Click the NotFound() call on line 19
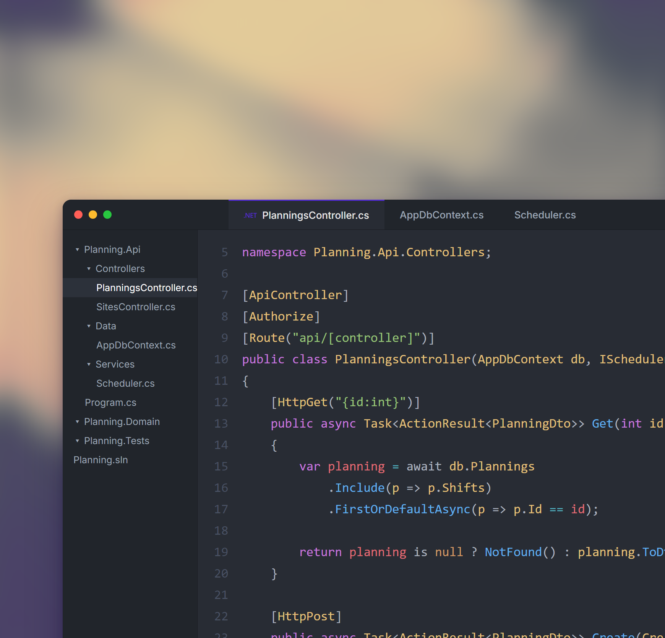Image resolution: width=665 pixels, height=638 pixels. pyautogui.click(x=520, y=552)
